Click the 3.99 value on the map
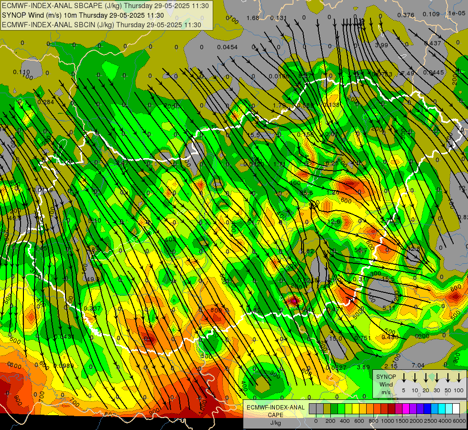Image resolution: width=468 pixels, height=430 pixels. (381, 45)
